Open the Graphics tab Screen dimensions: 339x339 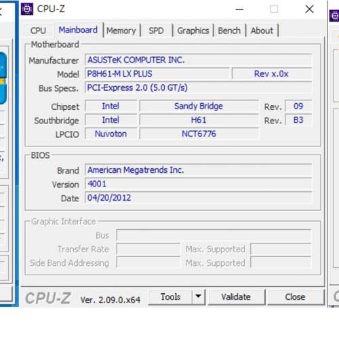(193, 31)
